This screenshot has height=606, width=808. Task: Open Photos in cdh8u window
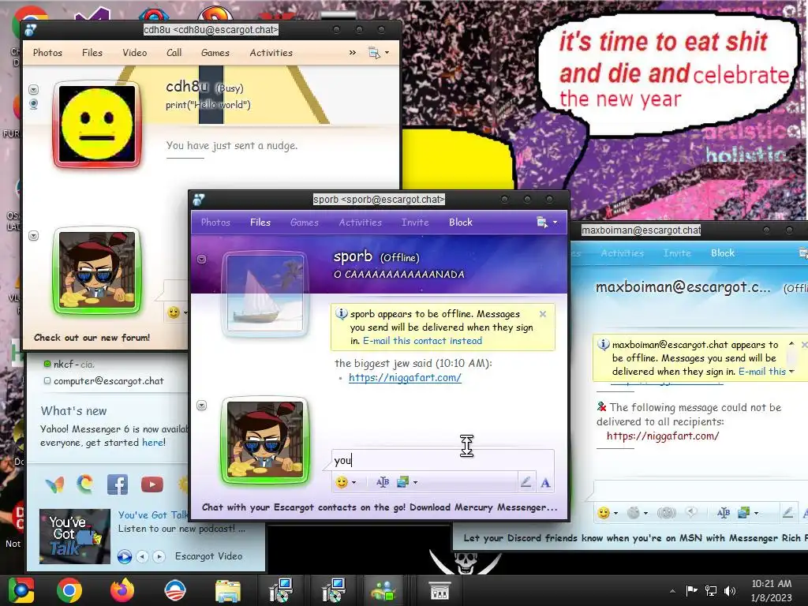pos(47,53)
